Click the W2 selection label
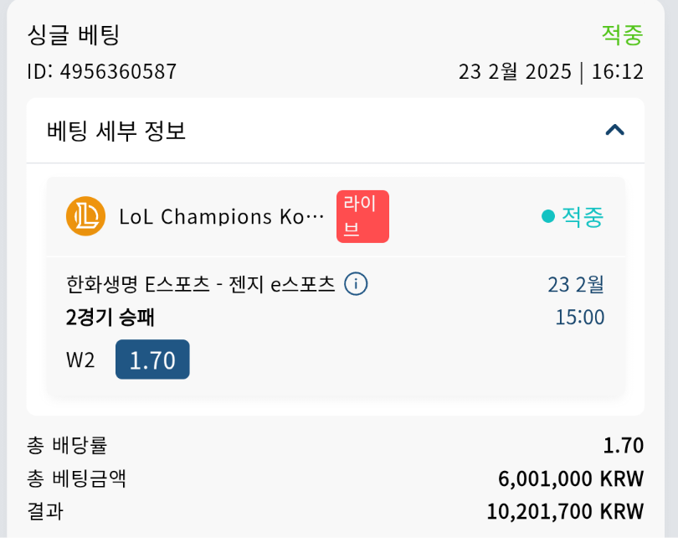 [80, 360]
